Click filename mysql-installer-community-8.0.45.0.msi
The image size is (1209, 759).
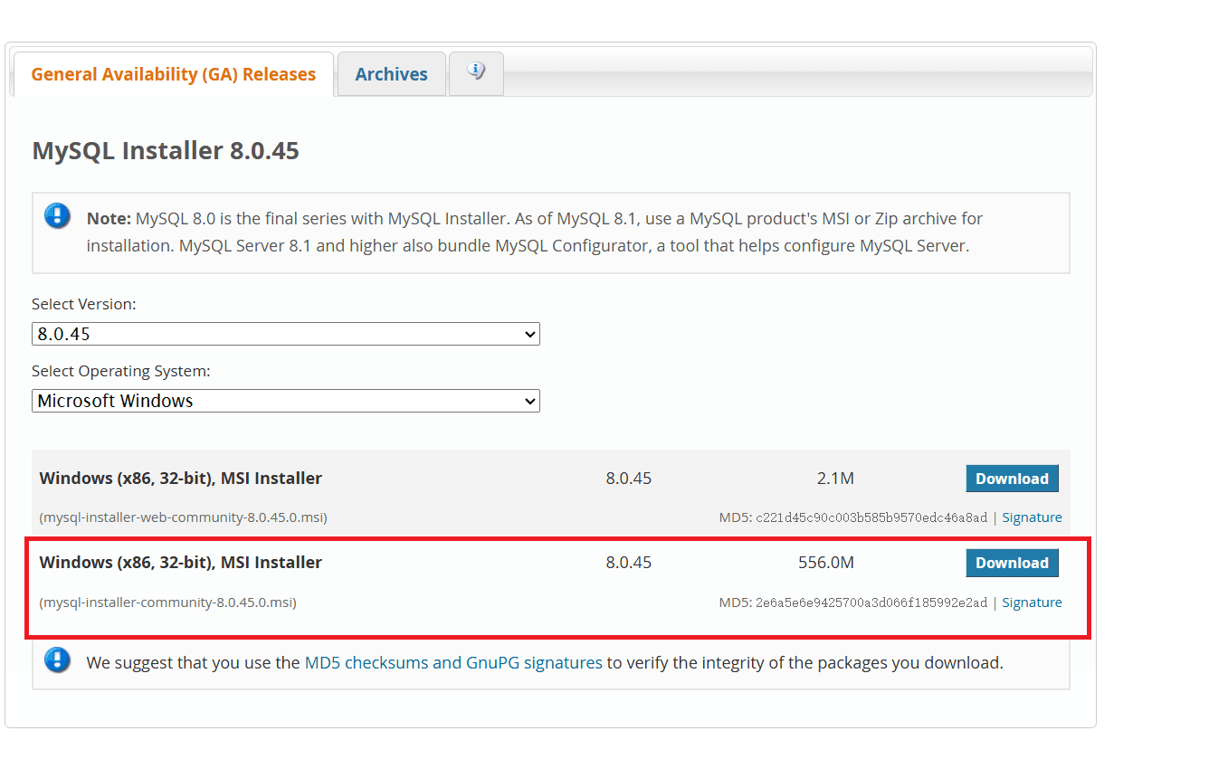click(168, 602)
